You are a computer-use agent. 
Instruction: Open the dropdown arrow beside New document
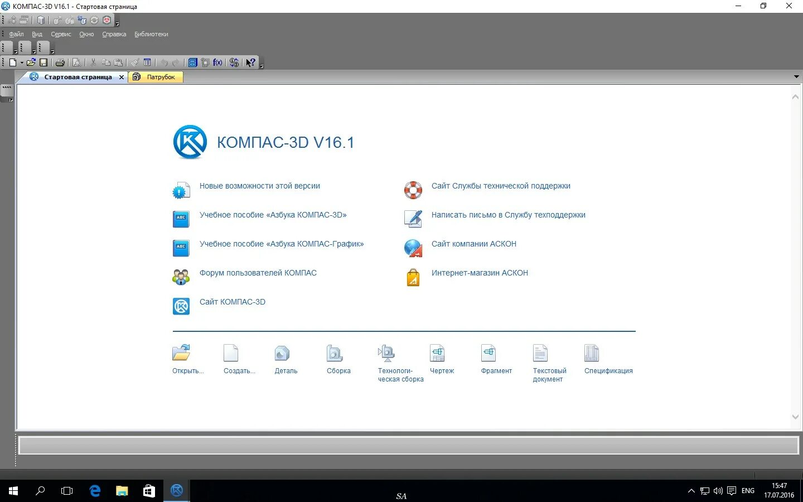click(x=22, y=62)
